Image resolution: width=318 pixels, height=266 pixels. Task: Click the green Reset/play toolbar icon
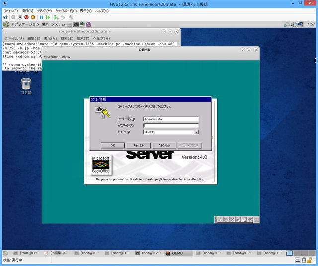pos(48,17)
